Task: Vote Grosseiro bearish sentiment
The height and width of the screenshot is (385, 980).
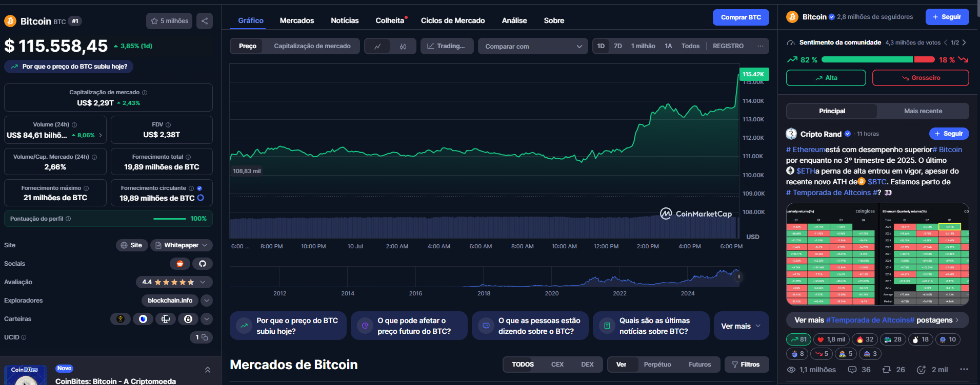Action: tap(921, 78)
